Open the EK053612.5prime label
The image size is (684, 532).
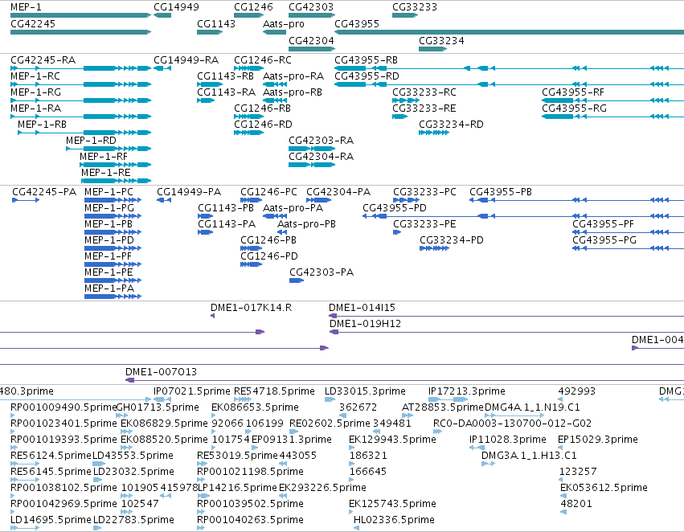pos(604,488)
